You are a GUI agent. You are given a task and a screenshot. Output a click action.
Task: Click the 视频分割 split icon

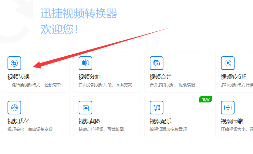pyautogui.click(x=85, y=63)
